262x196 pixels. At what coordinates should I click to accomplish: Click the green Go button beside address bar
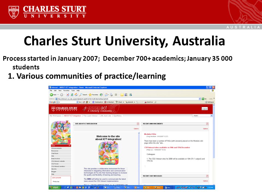pos(204,99)
